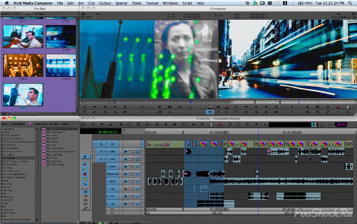Image resolution: width=357 pixels, height=224 pixels.
Task: Play the record monitor sequence
Action: click(292, 107)
